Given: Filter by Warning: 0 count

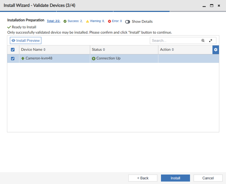Looking at the screenshot, I should click(x=97, y=21).
